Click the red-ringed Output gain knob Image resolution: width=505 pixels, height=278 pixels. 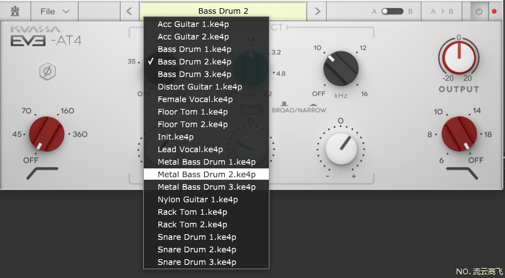(459, 57)
